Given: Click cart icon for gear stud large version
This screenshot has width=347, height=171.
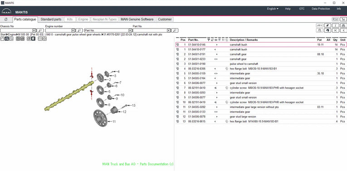Looking at the screenshot, I should [x=177, y=117].
